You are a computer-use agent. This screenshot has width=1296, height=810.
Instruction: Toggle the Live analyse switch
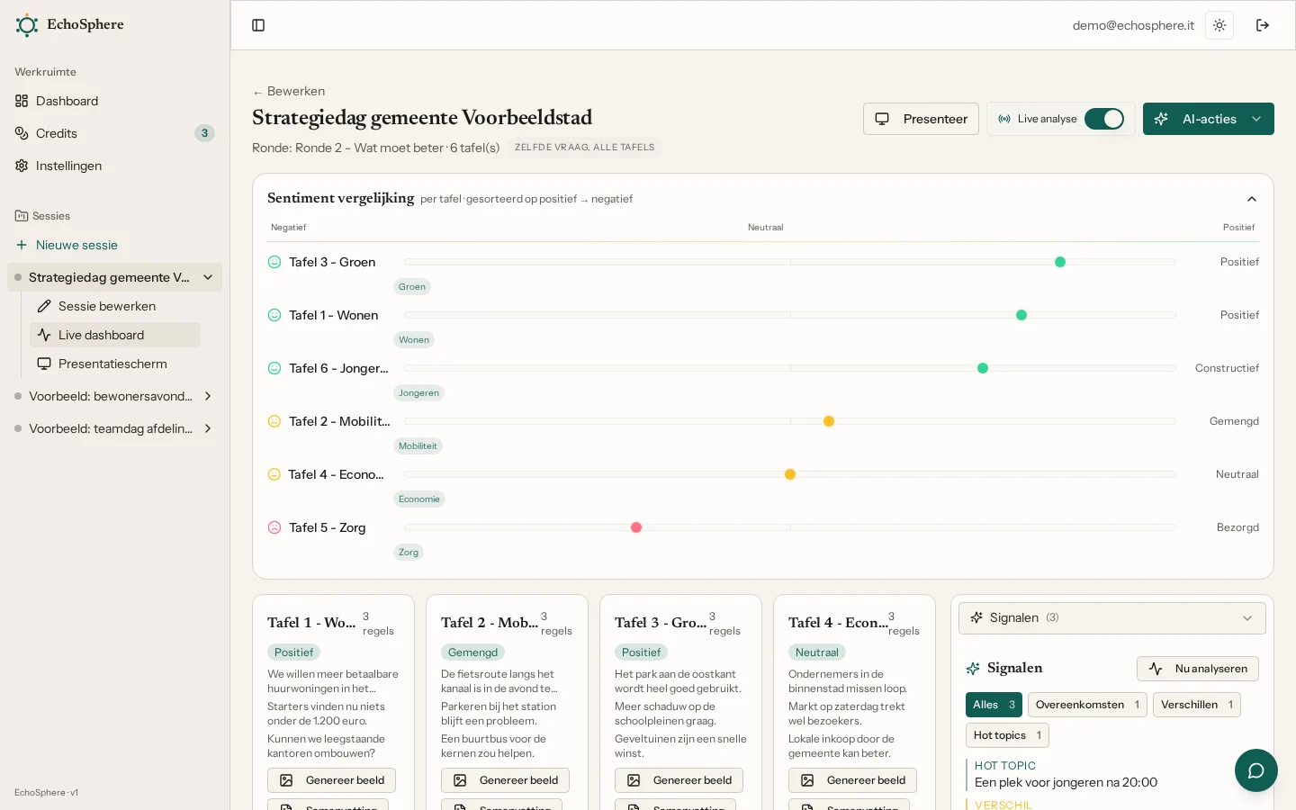[1104, 119]
